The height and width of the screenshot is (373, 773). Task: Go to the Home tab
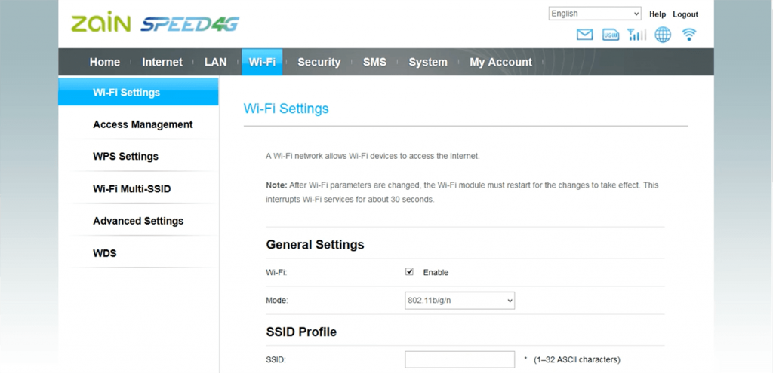[105, 62]
